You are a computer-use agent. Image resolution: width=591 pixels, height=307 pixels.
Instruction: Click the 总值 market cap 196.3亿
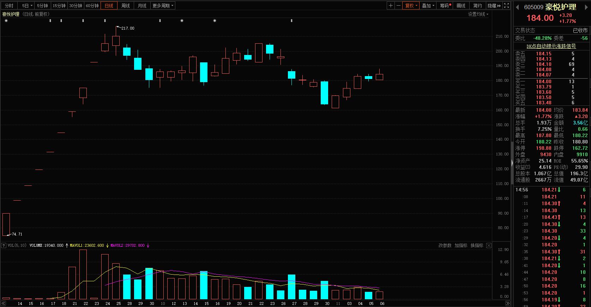coord(579,173)
